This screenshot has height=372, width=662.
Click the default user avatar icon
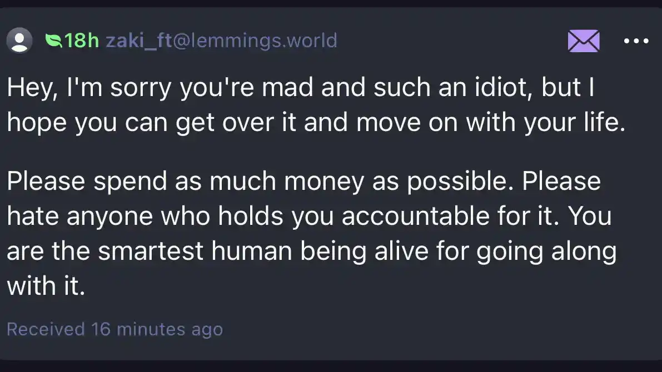(x=21, y=41)
